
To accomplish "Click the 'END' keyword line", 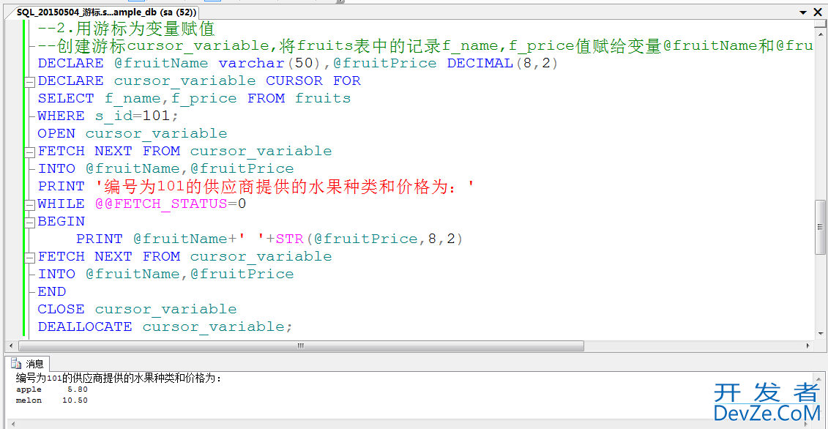I will pyautogui.click(x=52, y=291).
